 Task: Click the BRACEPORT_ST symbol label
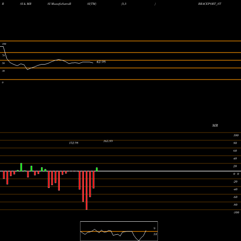210,4
